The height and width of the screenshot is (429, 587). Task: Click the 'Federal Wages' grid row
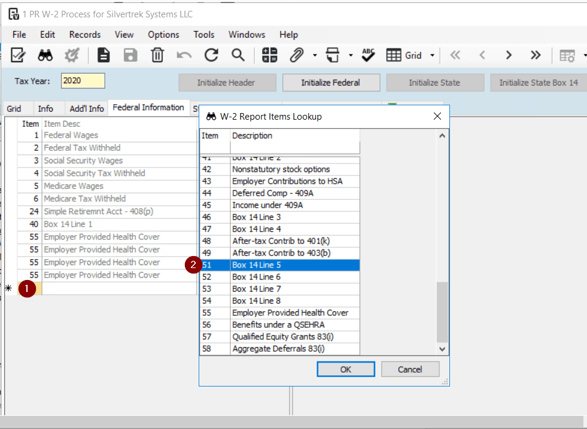tap(107, 135)
